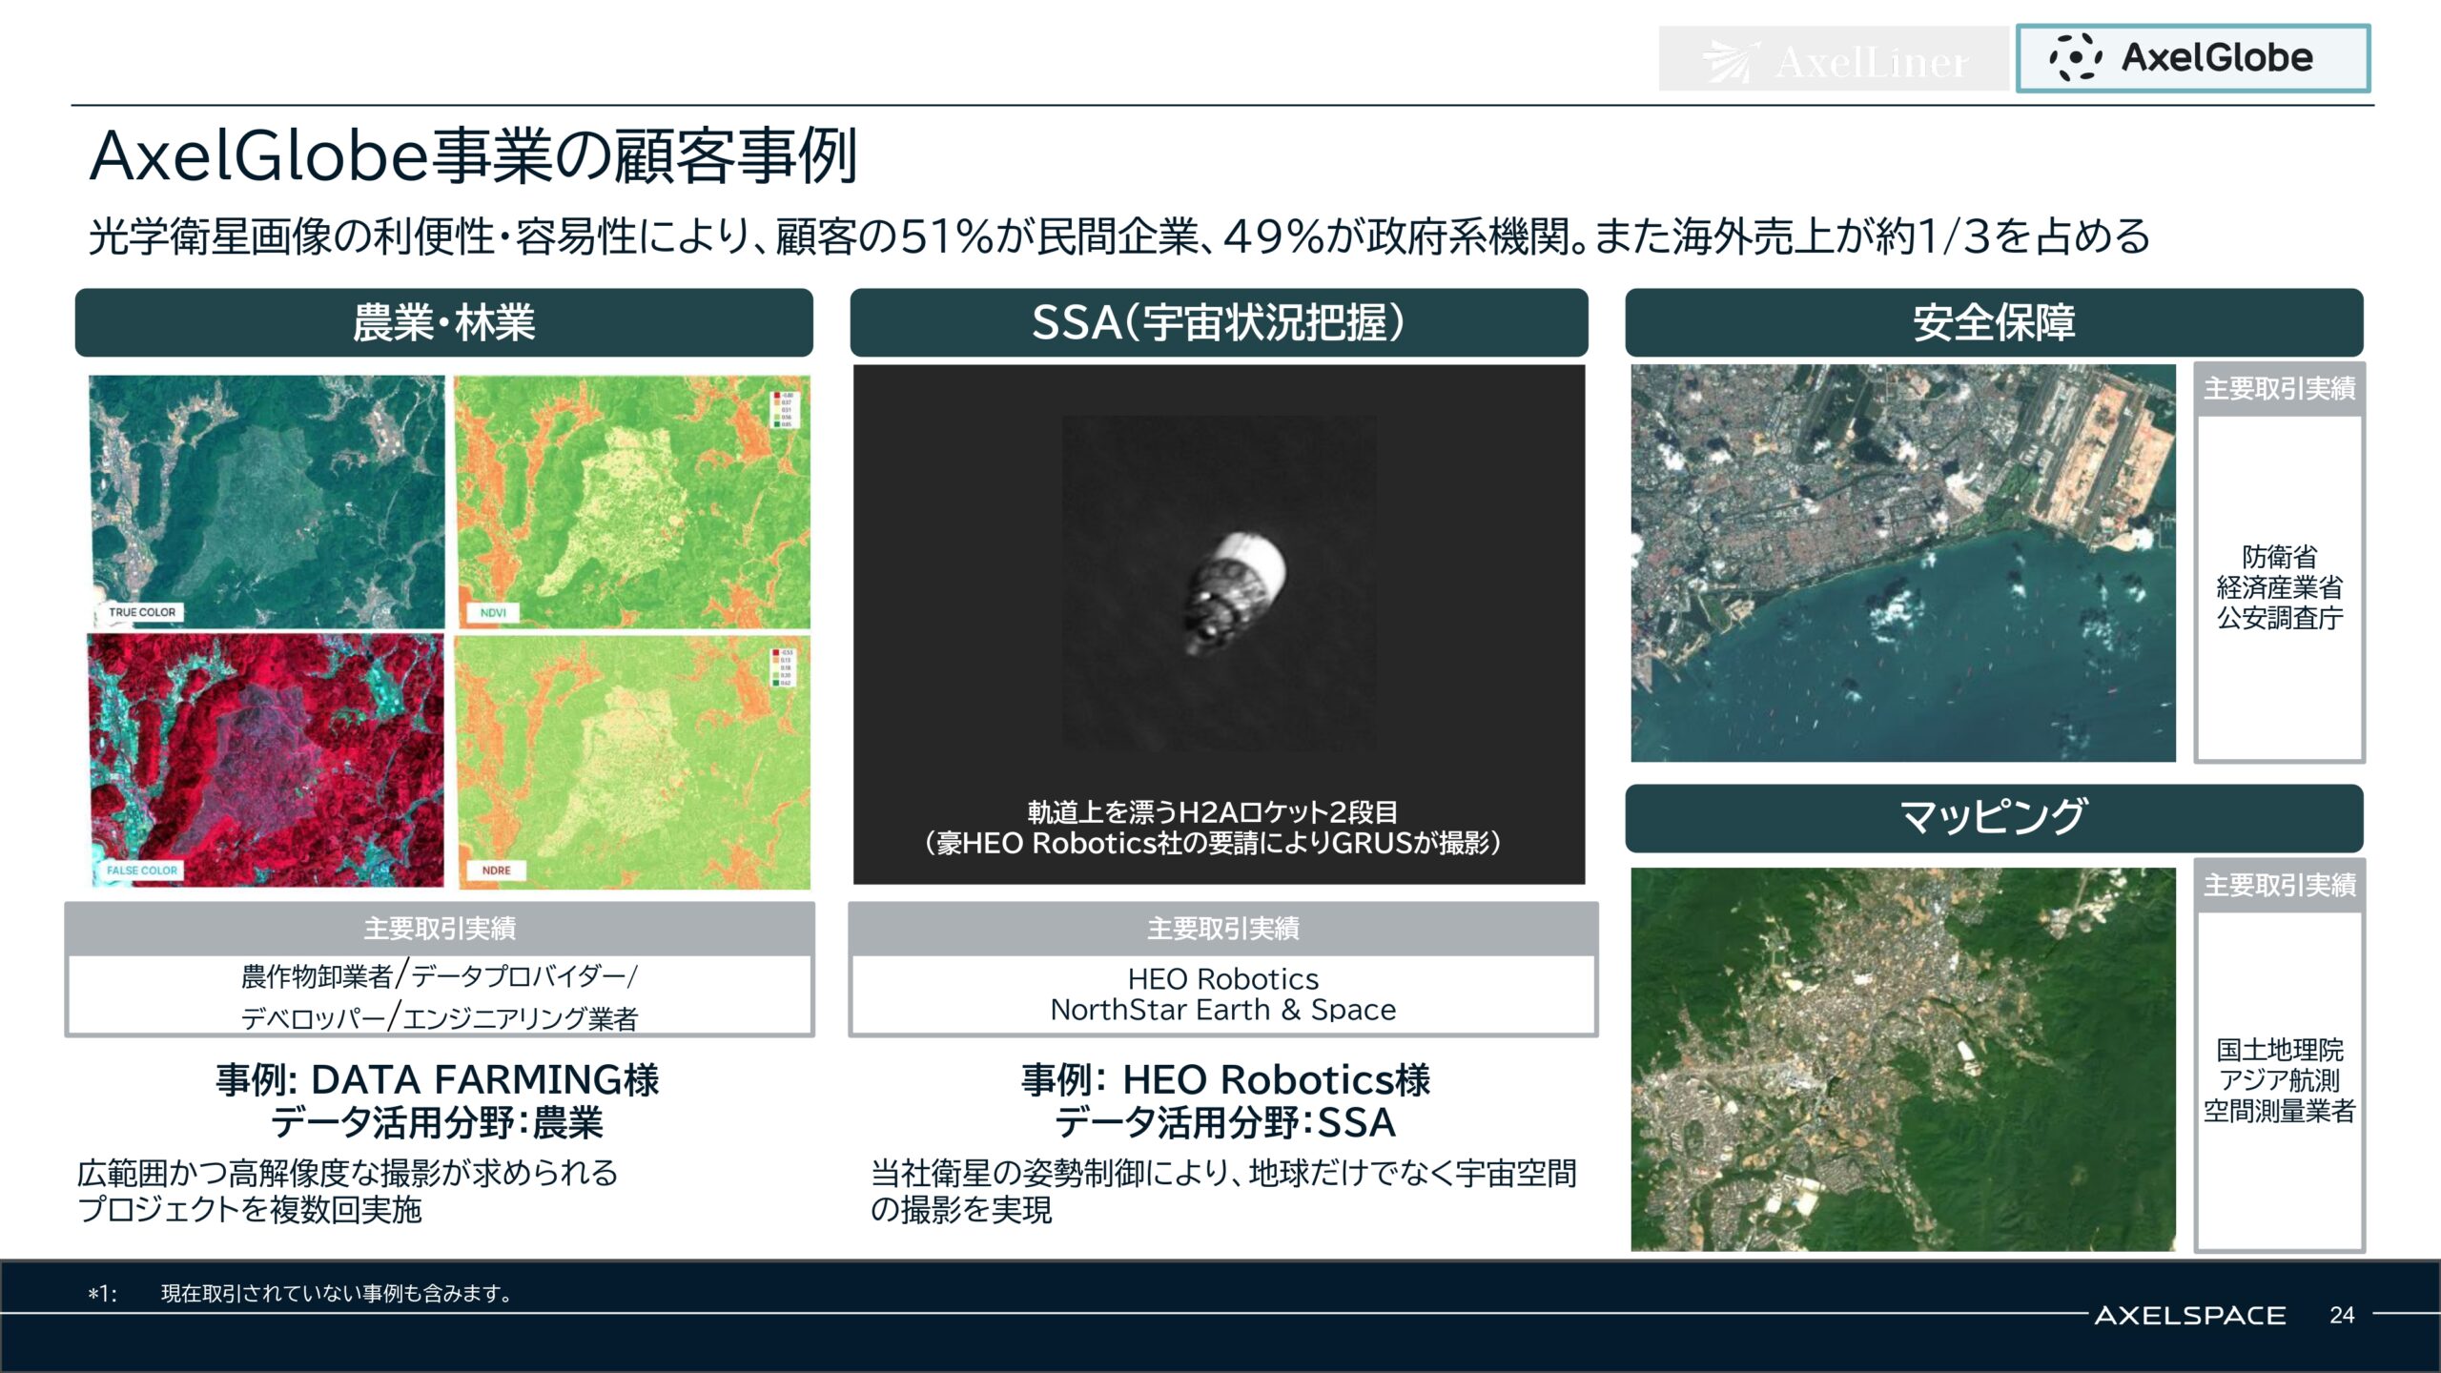Screen dimensions: 2441x1373
Task: Click the HEO Robotics client name
Action: pyautogui.click(x=1223, y=979)
